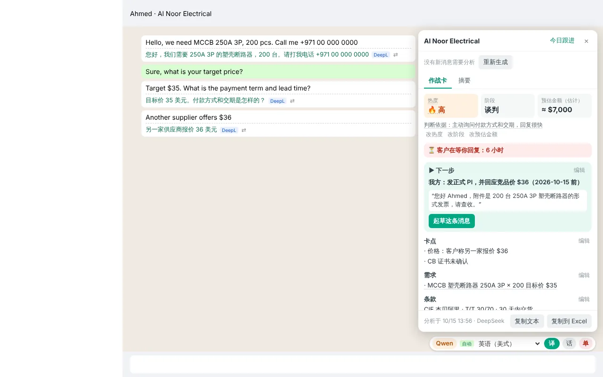Click the 今日跟进 link

(562, 41)
